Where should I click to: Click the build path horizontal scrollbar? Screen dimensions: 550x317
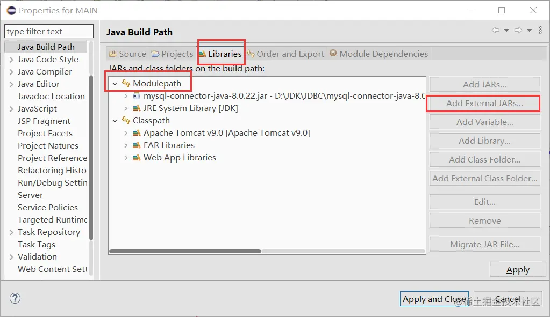click(x=185, y=251)
